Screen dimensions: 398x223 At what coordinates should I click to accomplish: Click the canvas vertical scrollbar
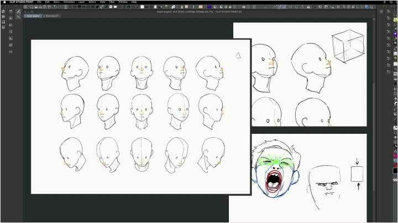coord(374,137)
